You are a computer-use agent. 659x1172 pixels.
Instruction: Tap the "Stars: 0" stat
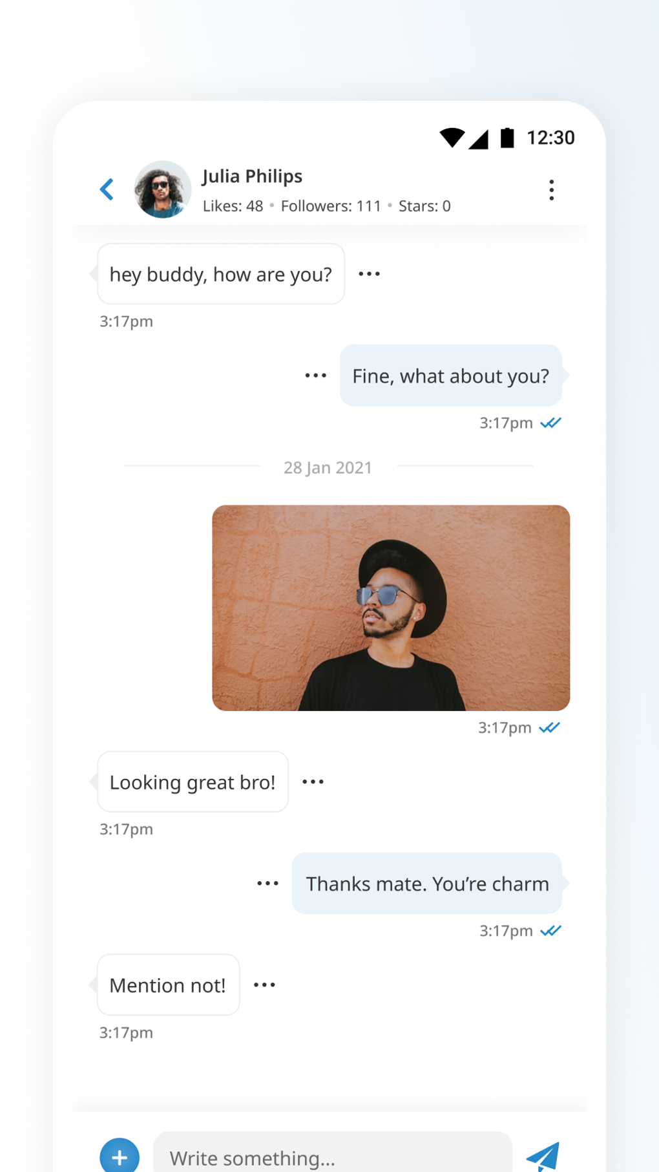[x=424, y=206]
